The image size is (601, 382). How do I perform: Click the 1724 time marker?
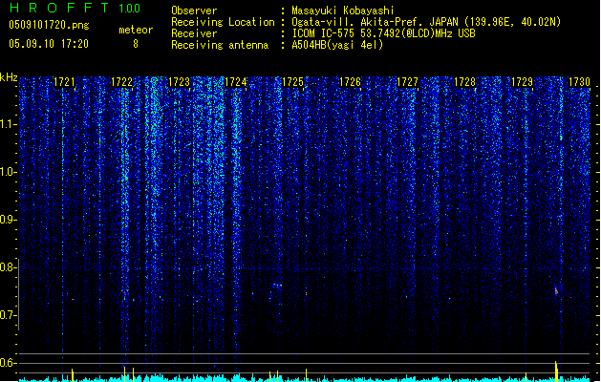click(236, 82)
